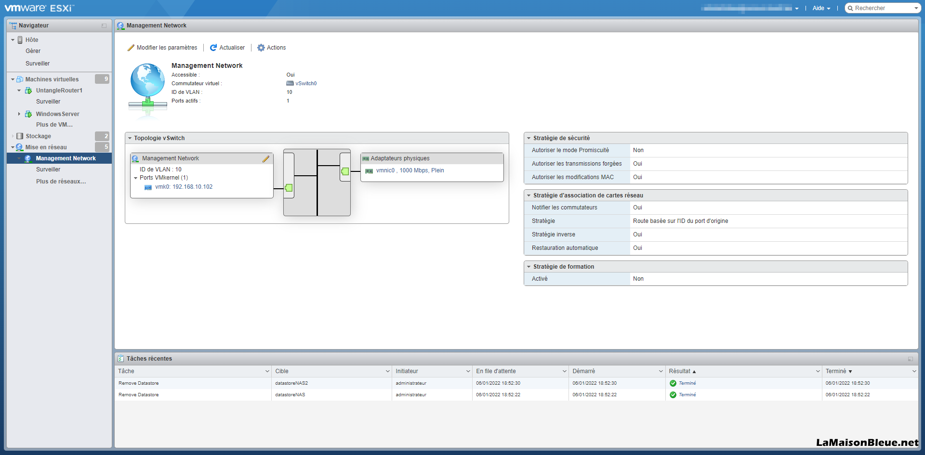Click Terminé result for datastoreNAS2
Viewport: 925px width, 455px height.
687,383
